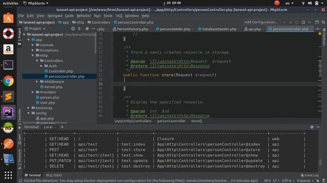Open the volume indicator in system tray
The width and height of the screenshot is (327, 183).
pos(310,3)
